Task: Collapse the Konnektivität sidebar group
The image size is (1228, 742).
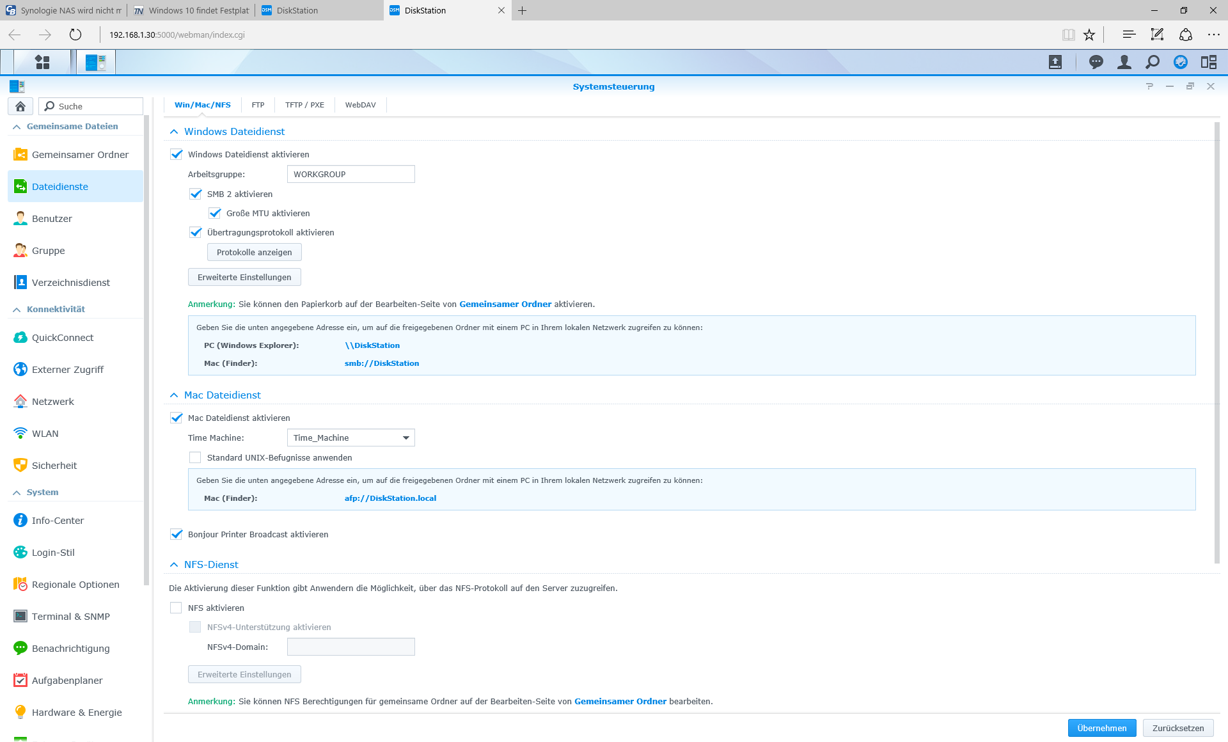Action: (x=17, y=310)
